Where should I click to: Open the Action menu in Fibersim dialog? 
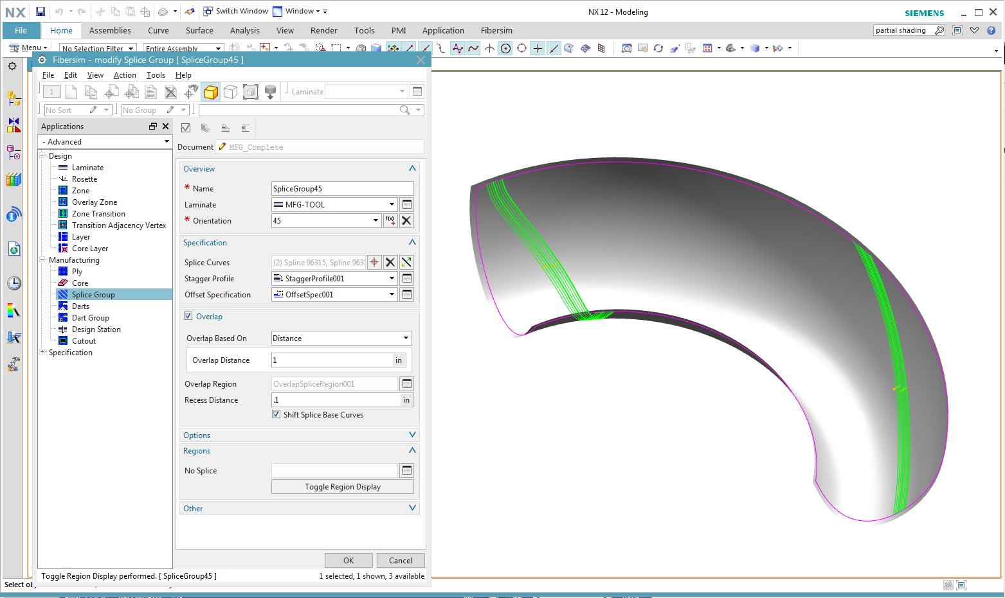[125, 75]
